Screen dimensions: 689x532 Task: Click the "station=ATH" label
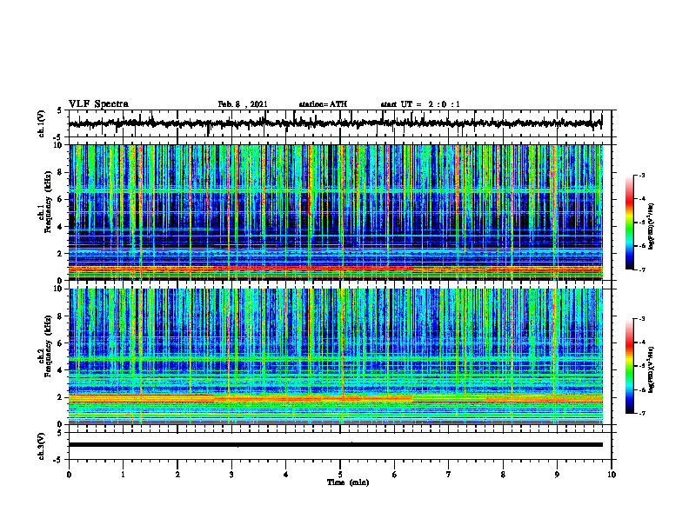click(323, 104)
